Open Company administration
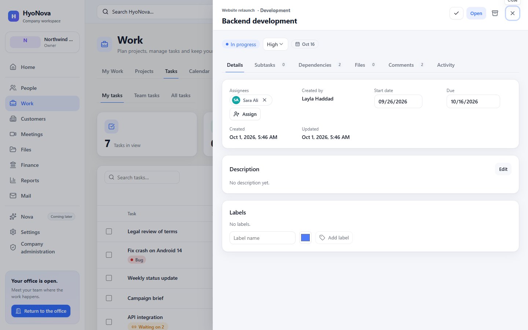 coord(42,248)
